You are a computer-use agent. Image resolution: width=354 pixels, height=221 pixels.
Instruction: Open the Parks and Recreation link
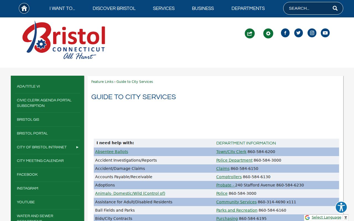(x=237, y=210)
